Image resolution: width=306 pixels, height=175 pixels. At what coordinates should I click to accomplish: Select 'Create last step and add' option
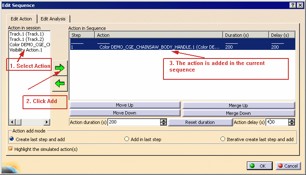coord(12,139)
